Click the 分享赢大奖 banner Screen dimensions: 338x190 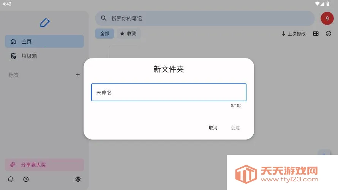[x=44, y=165]
